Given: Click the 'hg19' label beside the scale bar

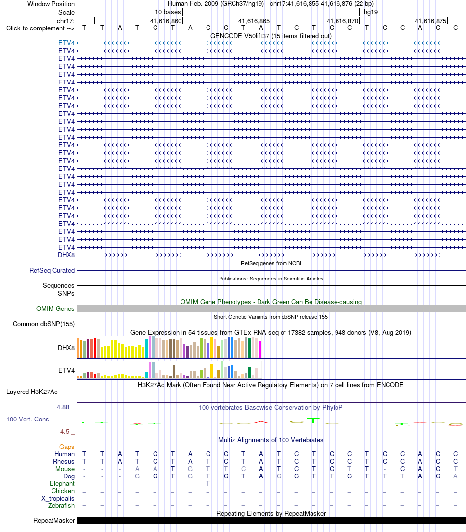Looking at the screenshot, I should 371,12.
